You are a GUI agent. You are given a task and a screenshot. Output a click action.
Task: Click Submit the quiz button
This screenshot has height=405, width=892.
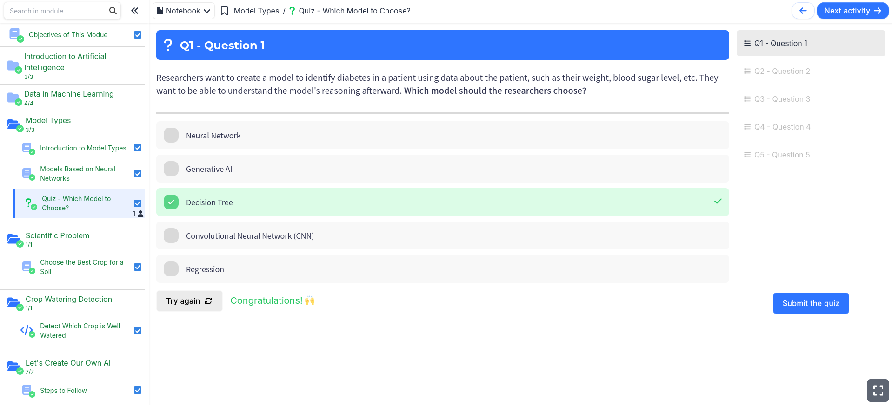pyautogui.click(x=811, y=303)
